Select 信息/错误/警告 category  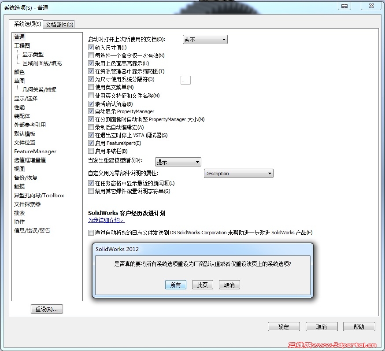click(32, 231)
